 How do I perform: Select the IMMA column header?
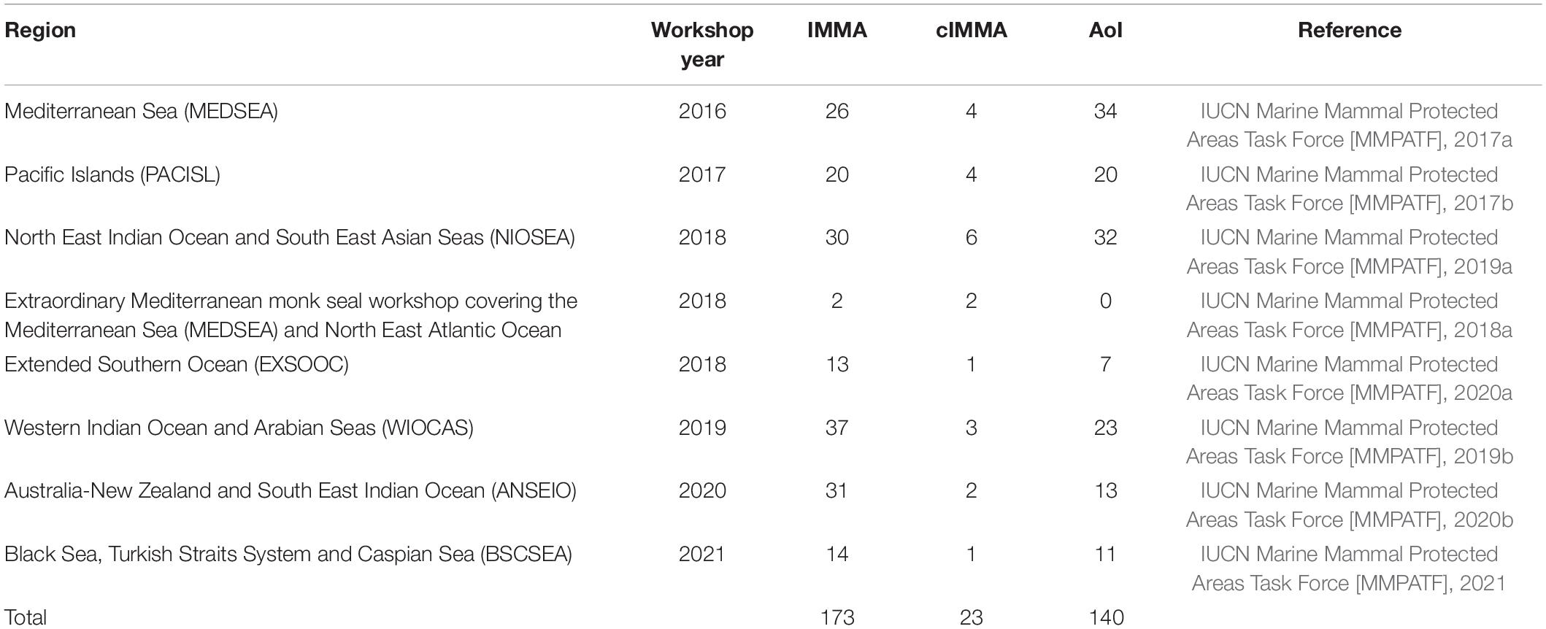(837, 30)
